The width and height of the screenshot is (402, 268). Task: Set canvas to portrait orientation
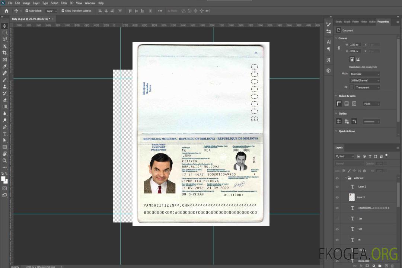point(352,60)
